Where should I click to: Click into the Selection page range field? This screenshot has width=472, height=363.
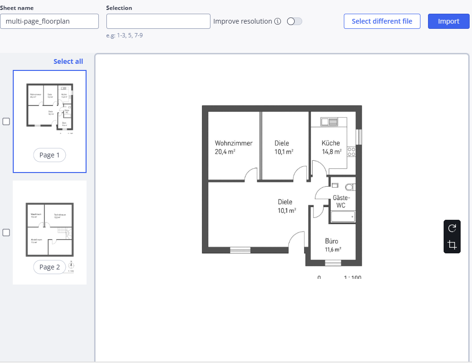coord(158,21)
